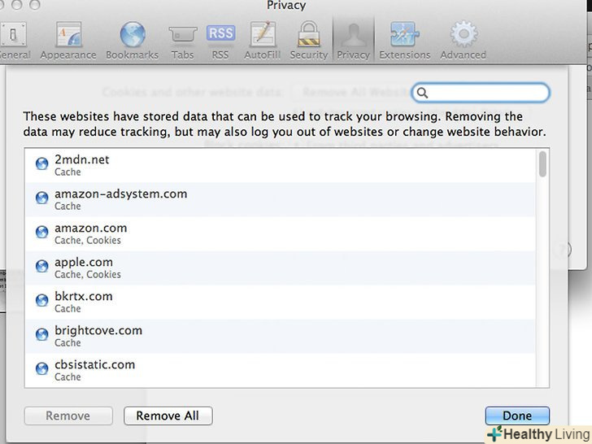Open the General preferences pane

pyautogui.click(x=14, y=41)
